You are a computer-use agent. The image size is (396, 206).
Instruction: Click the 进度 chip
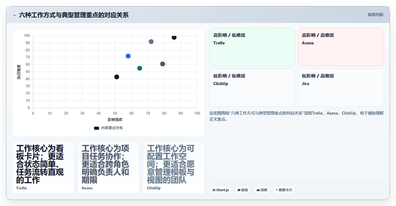[262, 190]
